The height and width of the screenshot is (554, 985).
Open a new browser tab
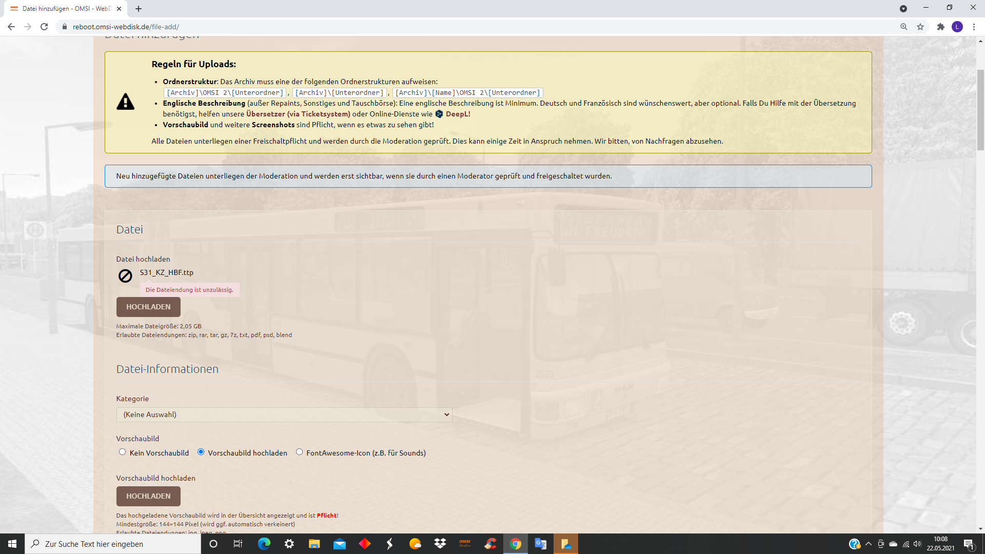[139, 9]
